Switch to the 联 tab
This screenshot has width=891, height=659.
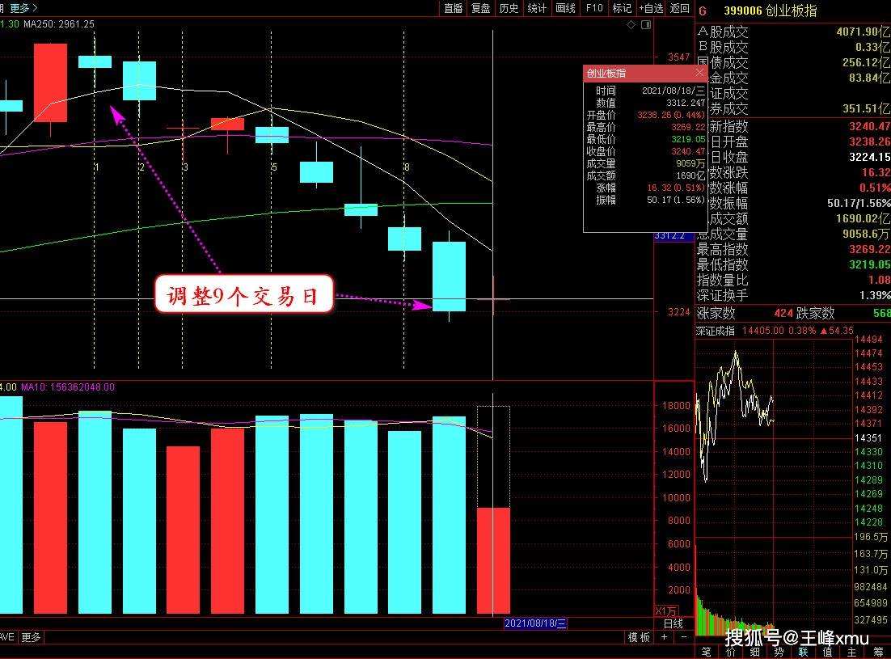pyautogui.click(x=804, y=653)
